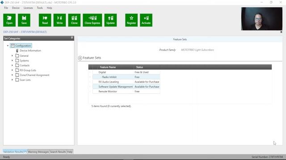Viewport: 286px width, 160px height.
Task: Click the Systems folder icon
Action: [17, 60]
